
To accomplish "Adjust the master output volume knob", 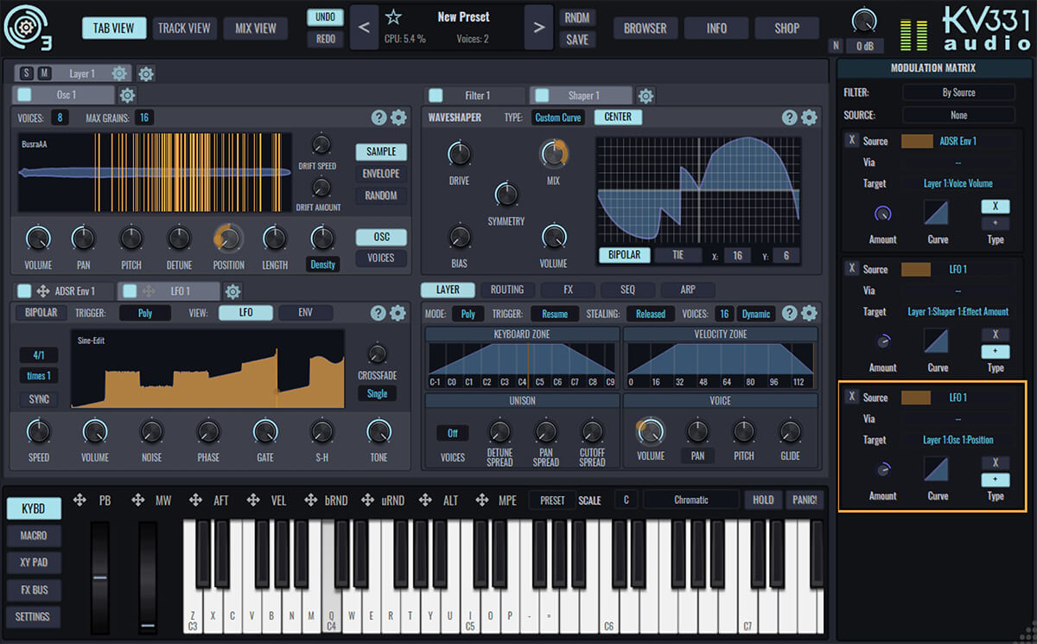I will point(866,20).
